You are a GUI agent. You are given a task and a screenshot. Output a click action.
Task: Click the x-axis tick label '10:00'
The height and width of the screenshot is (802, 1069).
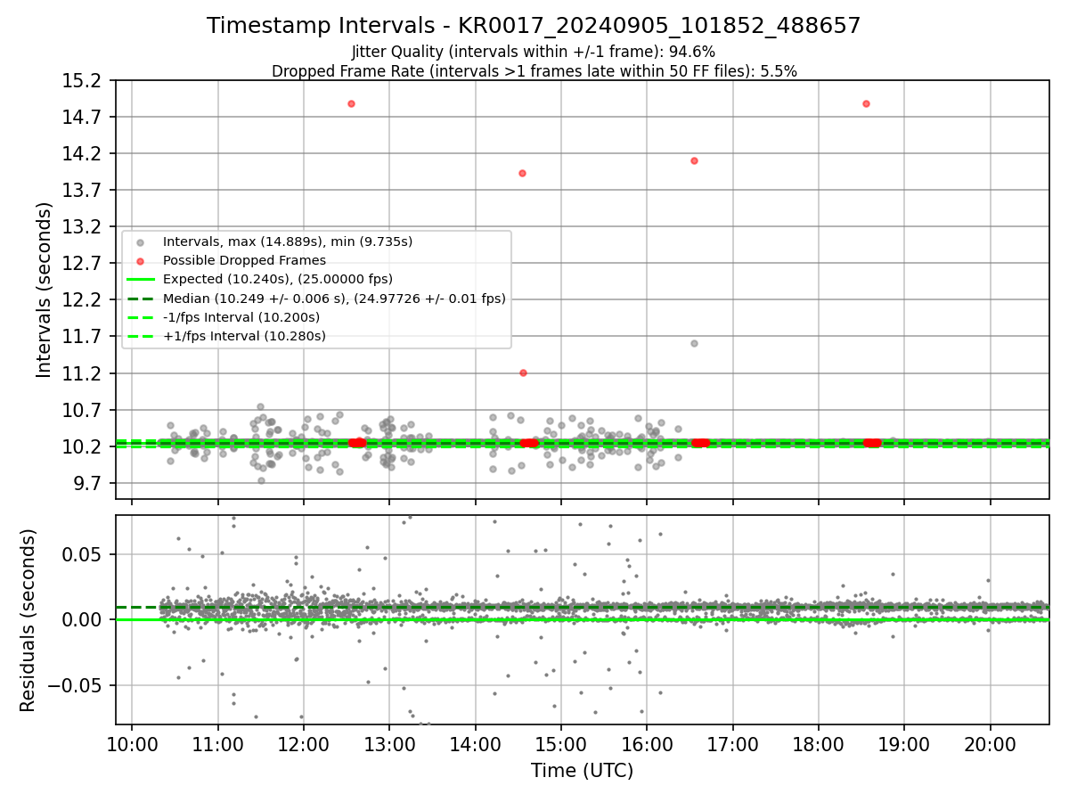(x=132, y=744)
